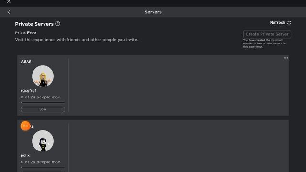Join the Ляля private server
The height and width of the screenshot is (172, 306).
click(x=43, y=109)
